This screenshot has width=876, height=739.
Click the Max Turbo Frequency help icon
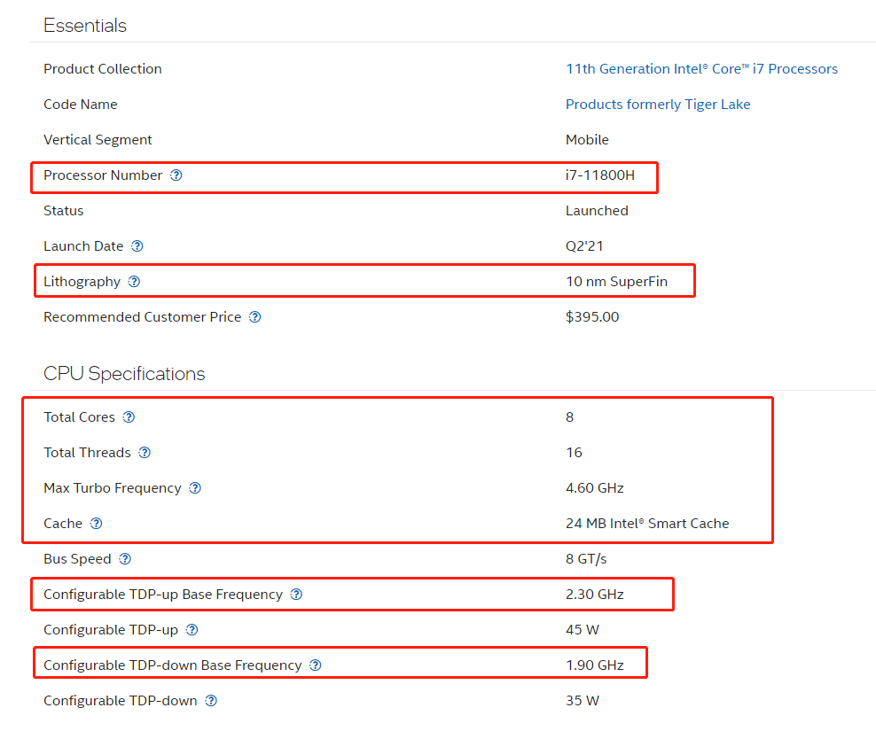[195, 488]
